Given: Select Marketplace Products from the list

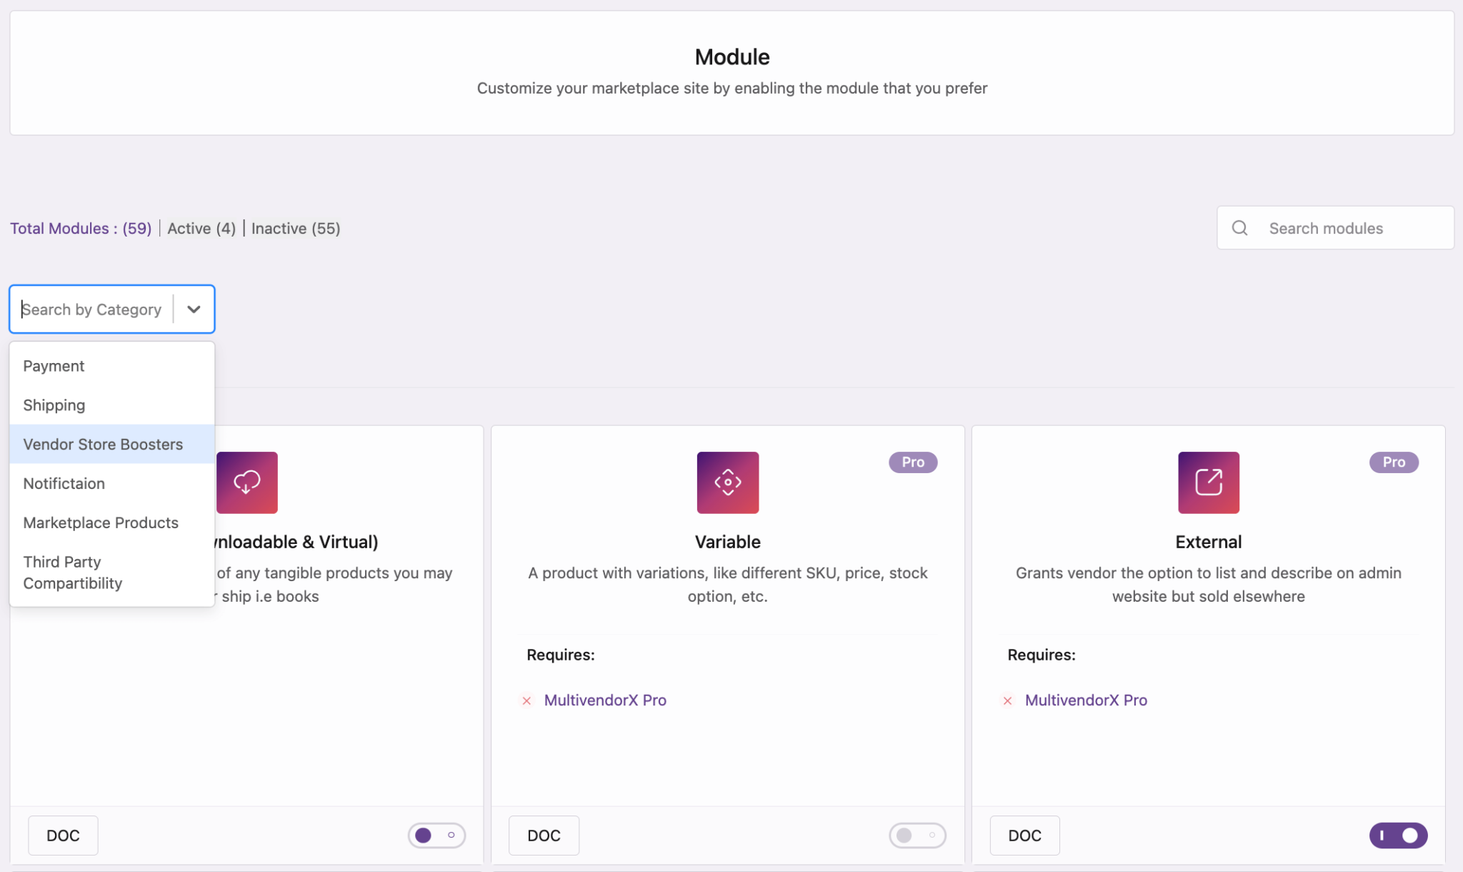Looking at the screenshot, I should (101, 522).
